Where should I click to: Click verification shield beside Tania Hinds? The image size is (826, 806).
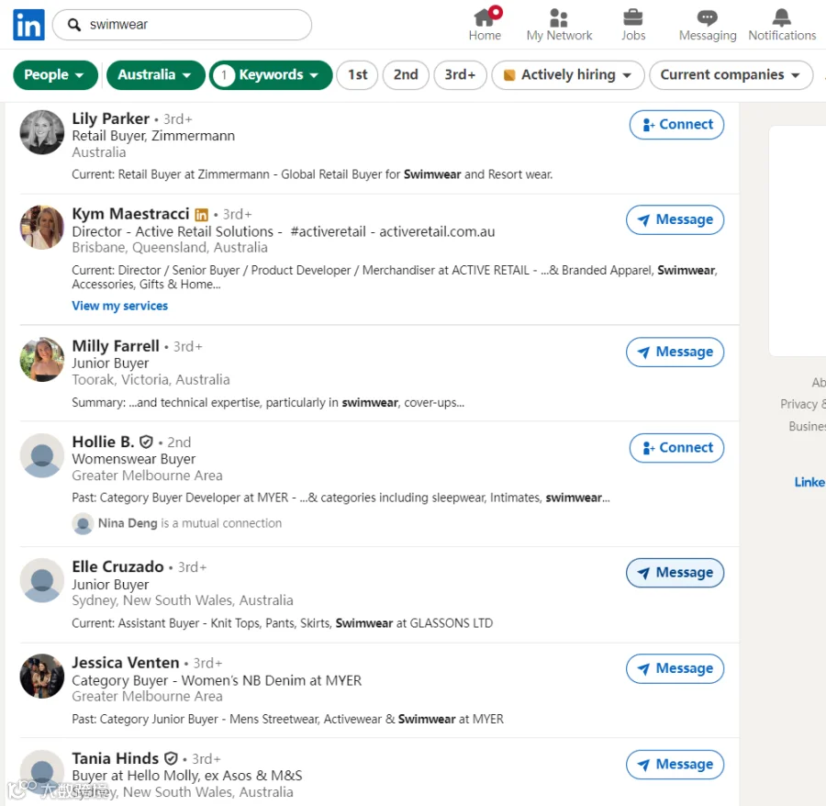point(171,758)
